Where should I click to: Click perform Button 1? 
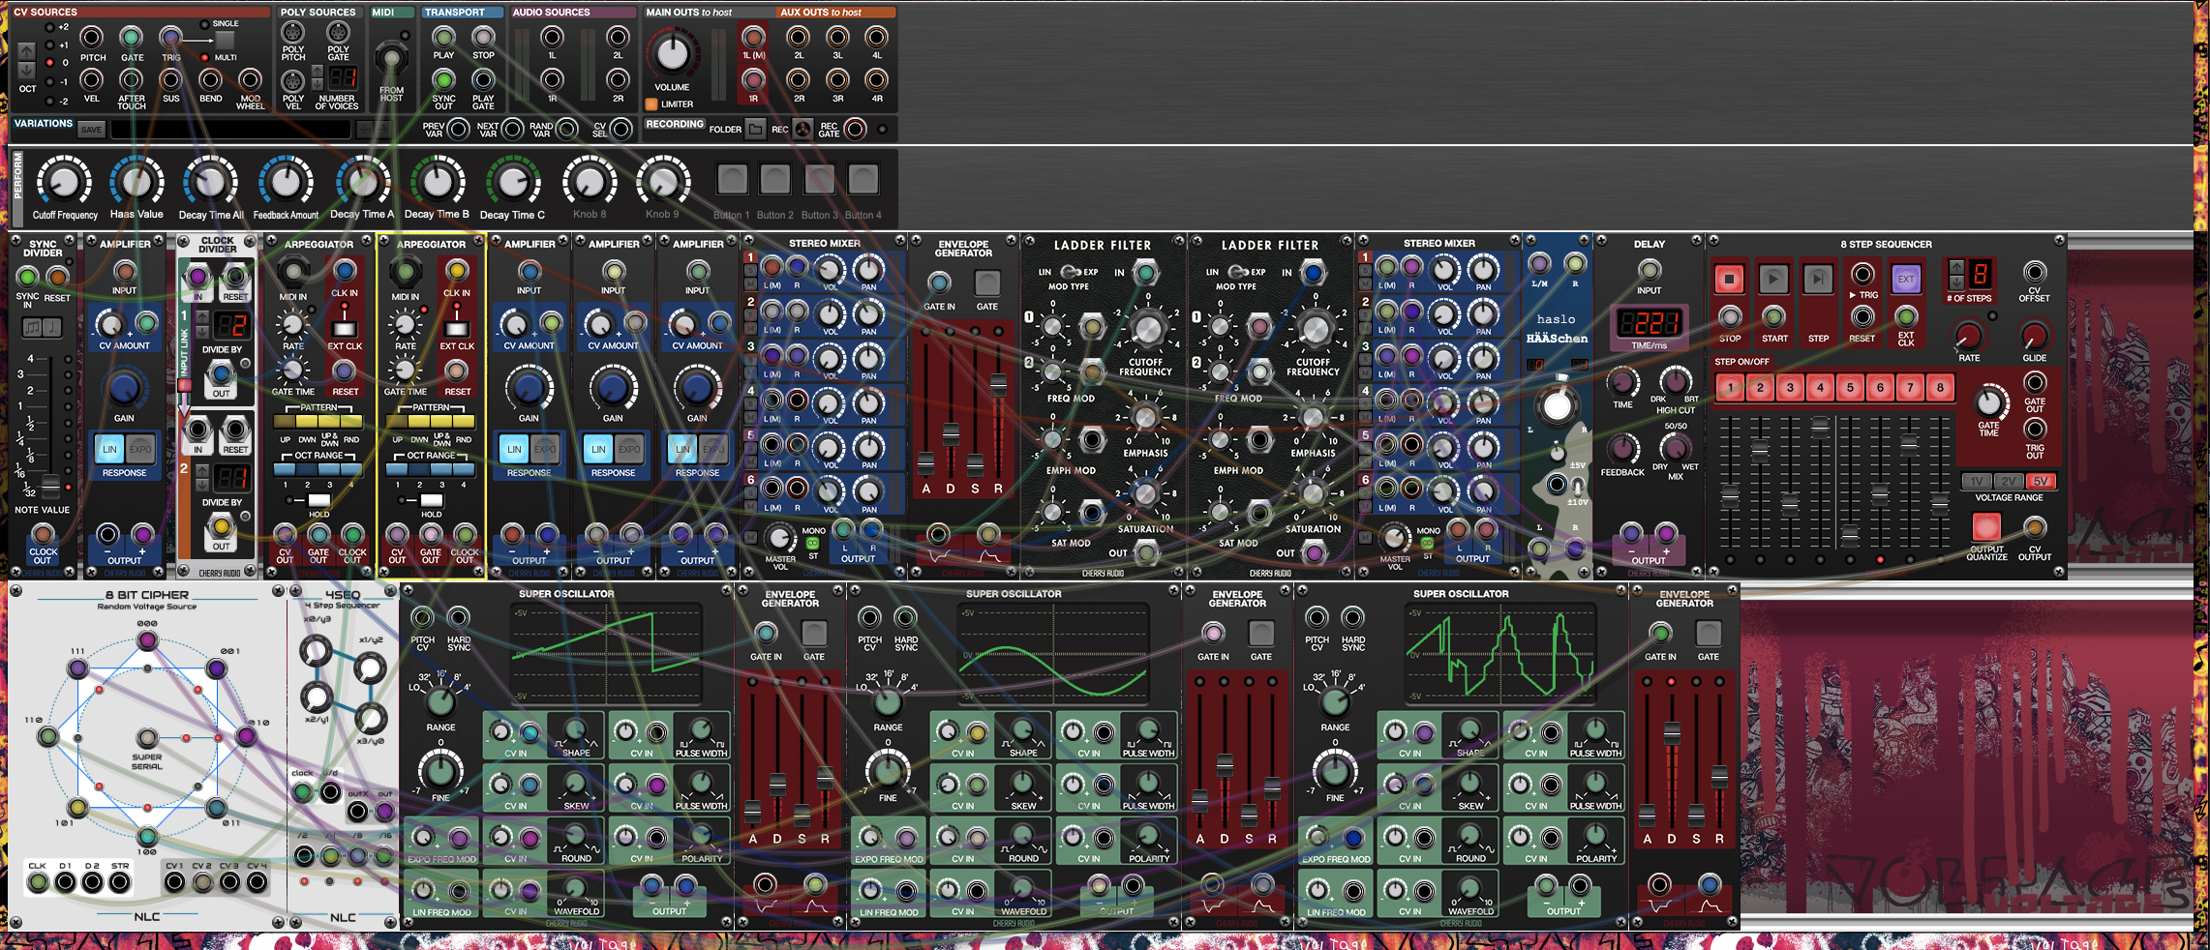pos(732,179)
